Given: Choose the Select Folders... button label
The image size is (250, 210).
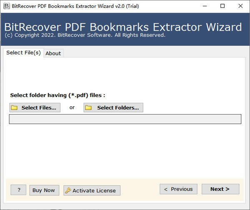Looking at the screenshot, I should tap(118, 108).
